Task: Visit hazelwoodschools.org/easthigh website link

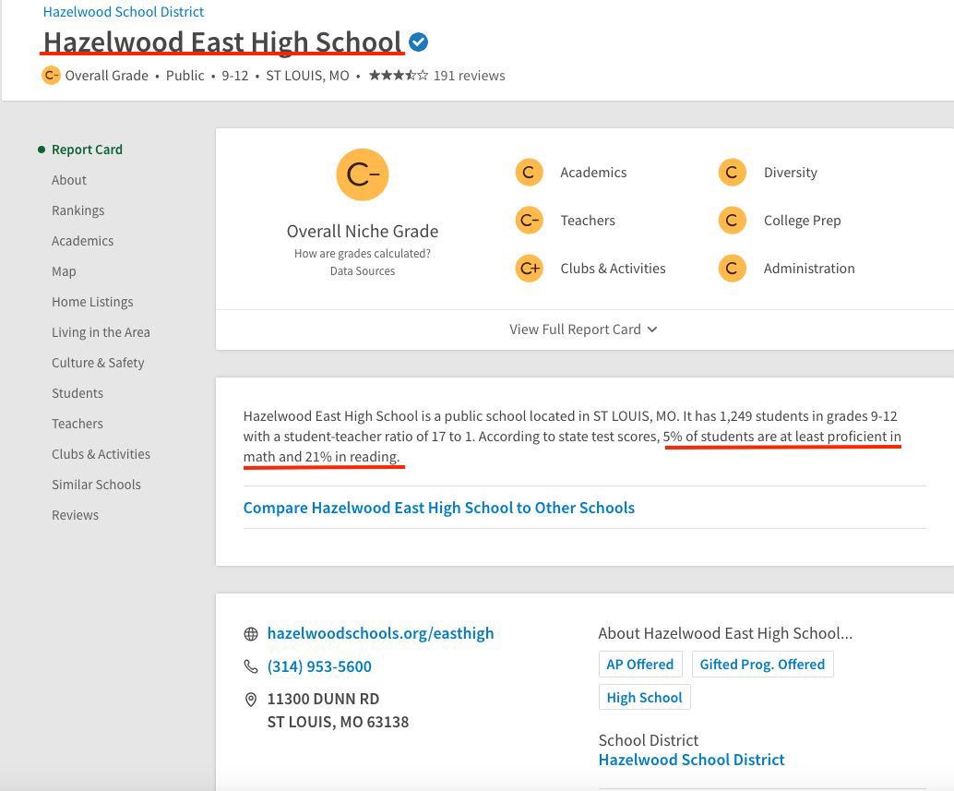Action: [380, 633]
